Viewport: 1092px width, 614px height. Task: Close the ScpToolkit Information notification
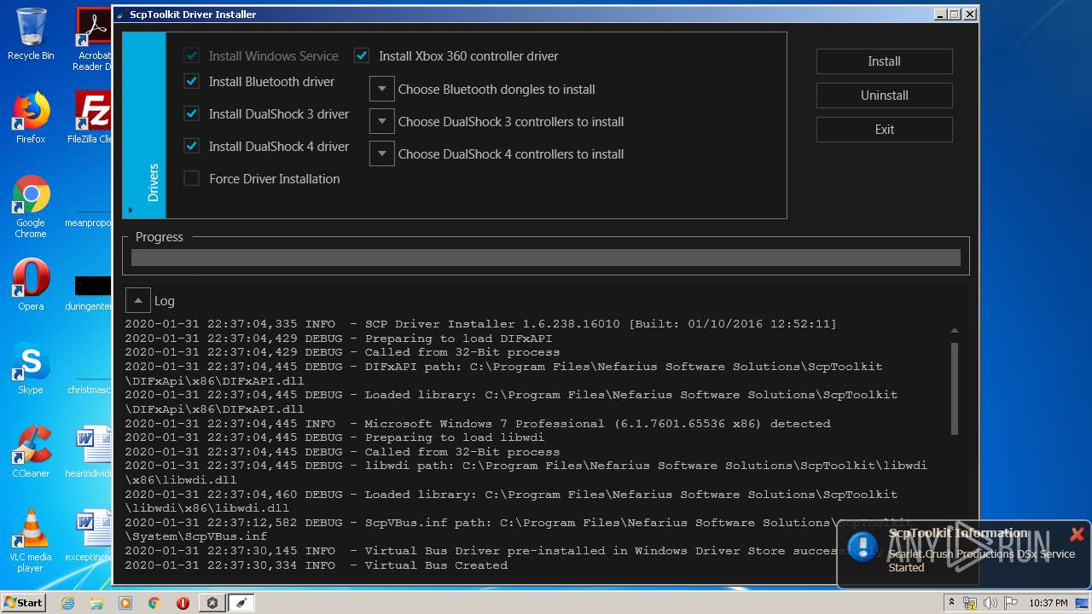(1077, 535)
